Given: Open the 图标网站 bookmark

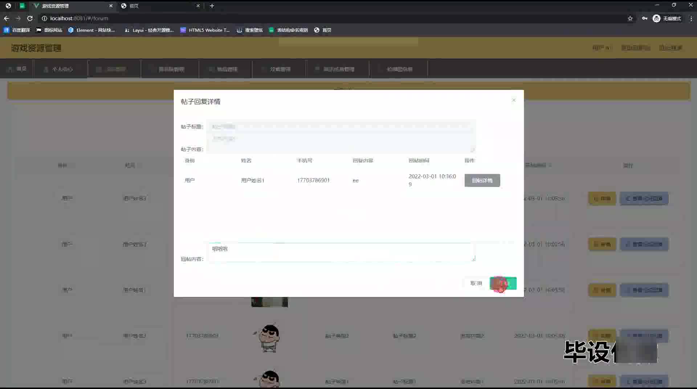Looking at the screenshot, I should click(49, 30).
